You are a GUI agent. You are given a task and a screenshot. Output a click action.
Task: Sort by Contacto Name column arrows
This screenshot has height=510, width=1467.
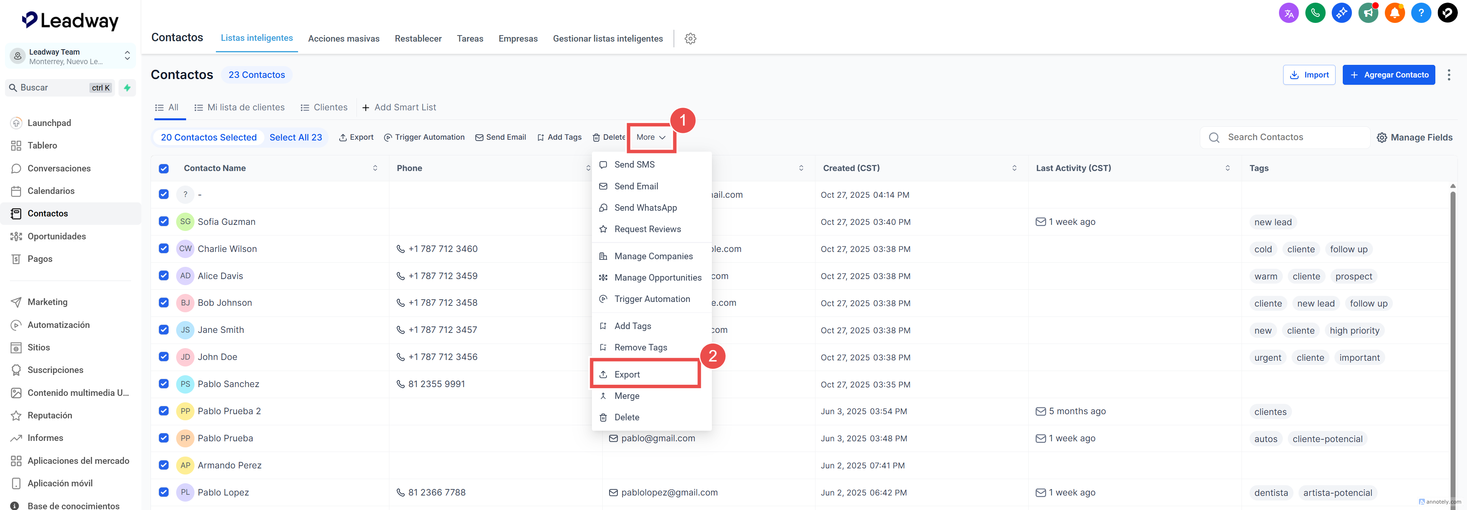375,168
